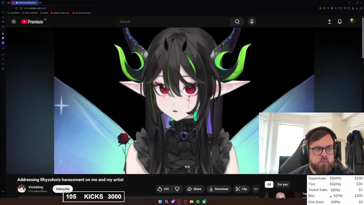Subscribe to the Viotubing channel
Viewport: 364px width, 205px height.
click(63, 189)
